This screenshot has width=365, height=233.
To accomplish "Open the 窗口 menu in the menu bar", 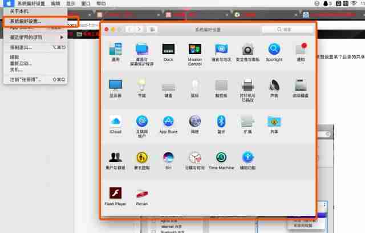I will coord(86,3).
